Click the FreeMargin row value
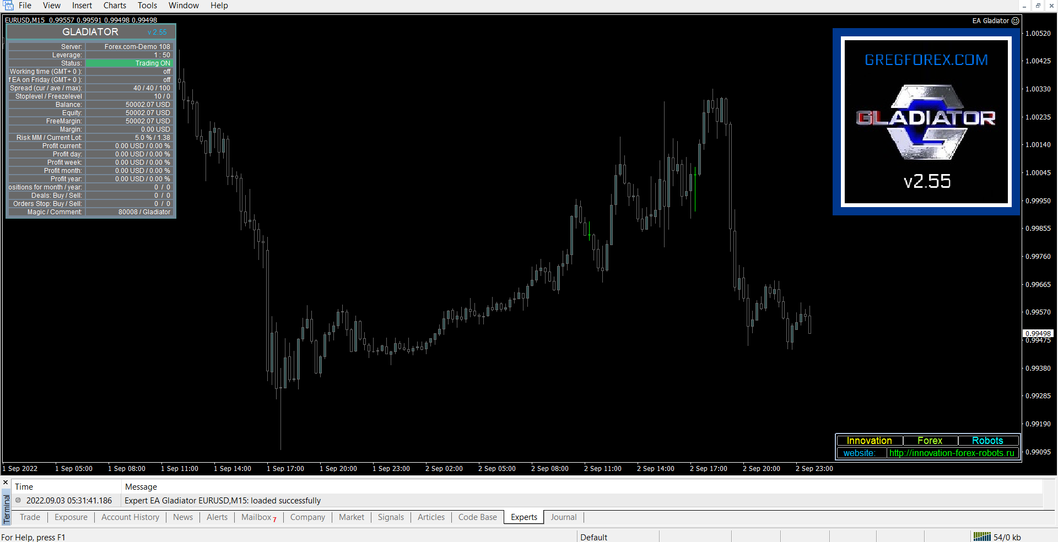 click(129, 121)
